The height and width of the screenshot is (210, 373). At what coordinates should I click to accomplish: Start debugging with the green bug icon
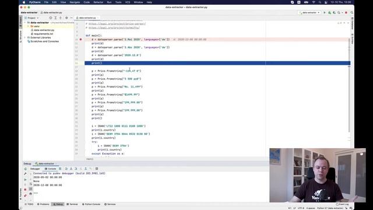tap(329, 13)
